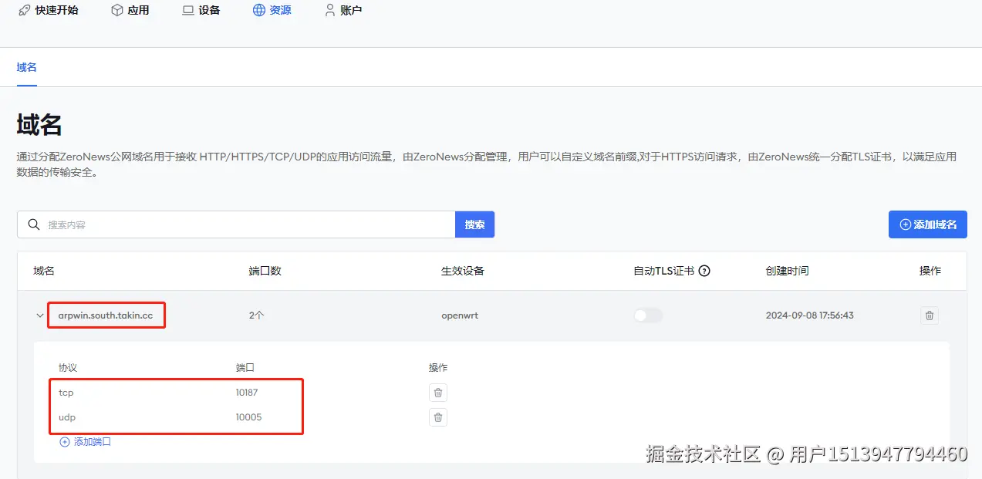Screen dimensions: 982x479
Task: Open the 设备 menu item
Action: (x=201, y=11)
